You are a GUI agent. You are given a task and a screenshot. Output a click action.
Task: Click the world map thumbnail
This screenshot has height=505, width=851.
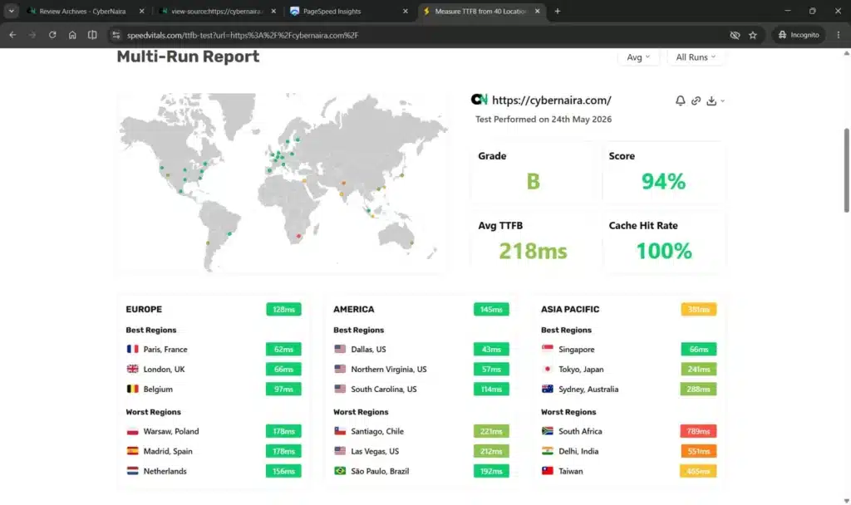(283, 182)
